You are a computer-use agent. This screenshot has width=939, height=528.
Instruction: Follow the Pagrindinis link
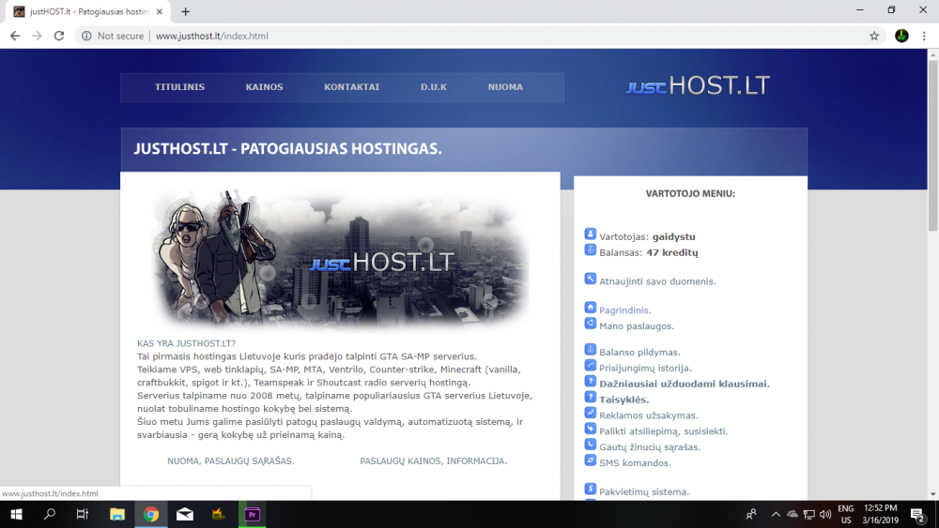pos(624,310)
